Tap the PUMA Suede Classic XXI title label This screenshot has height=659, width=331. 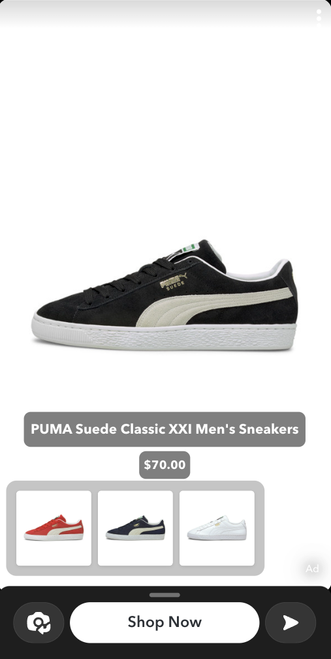[x=165, y=429]
